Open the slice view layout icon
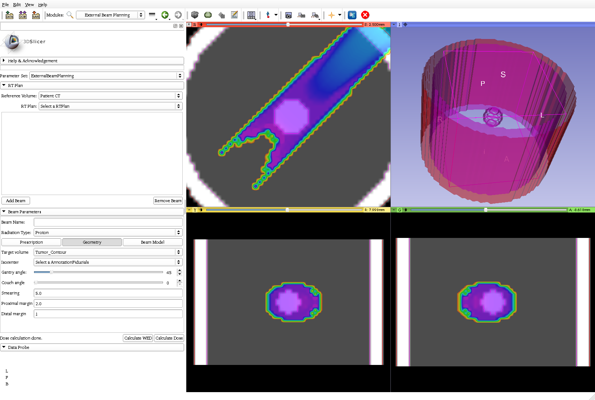This screenshot has width=595, height=400. (251, 15)
